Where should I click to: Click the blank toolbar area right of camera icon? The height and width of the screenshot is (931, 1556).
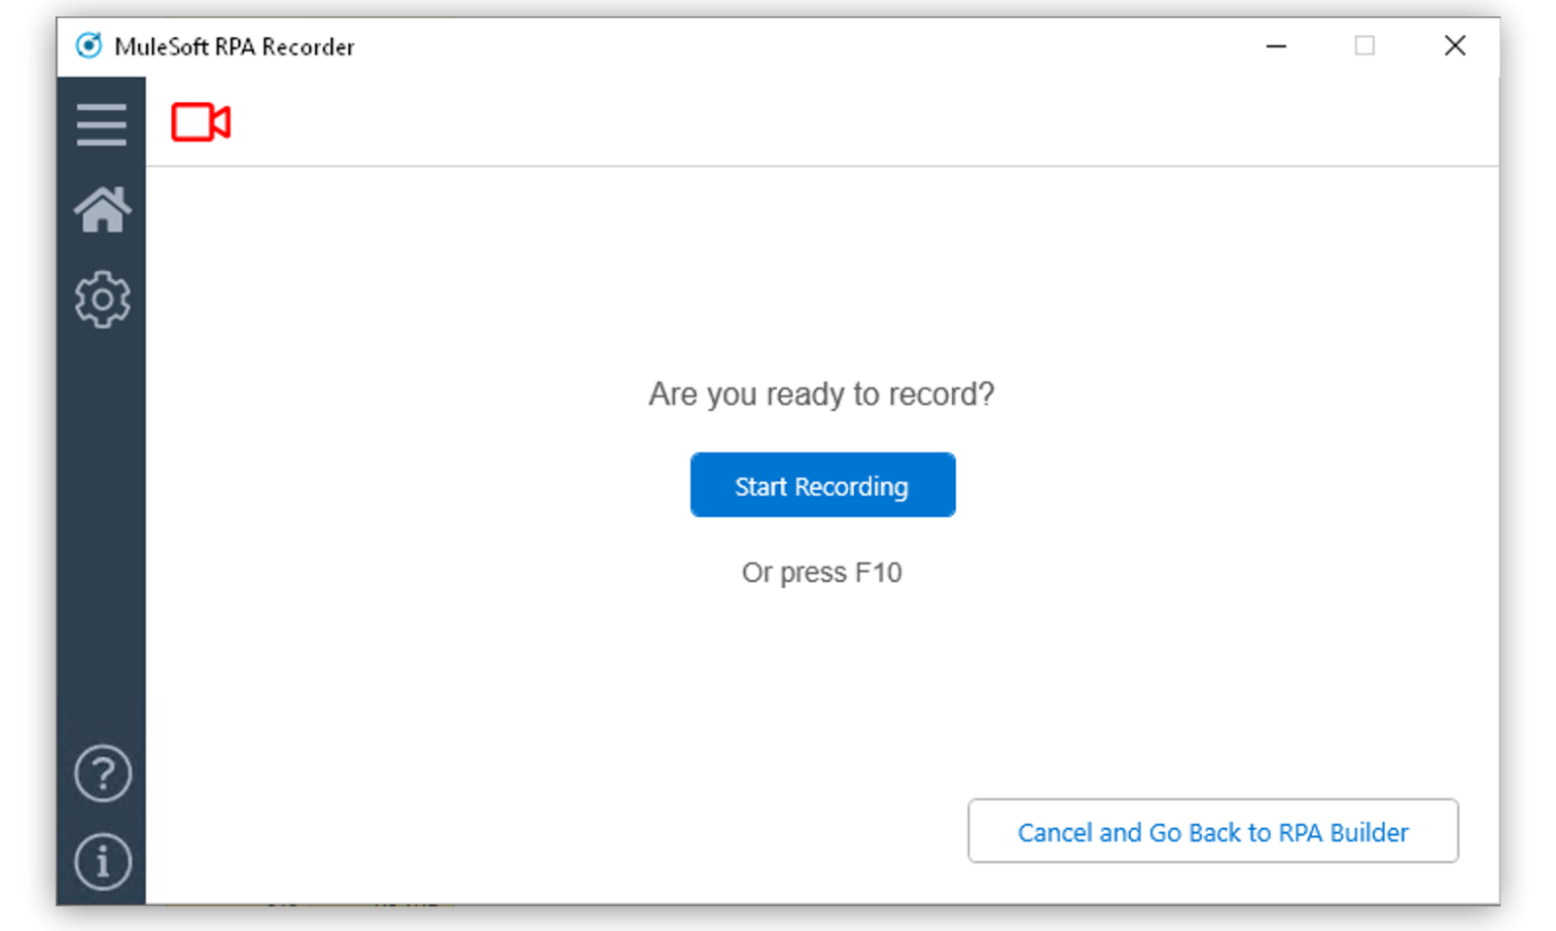pos(778,122)
